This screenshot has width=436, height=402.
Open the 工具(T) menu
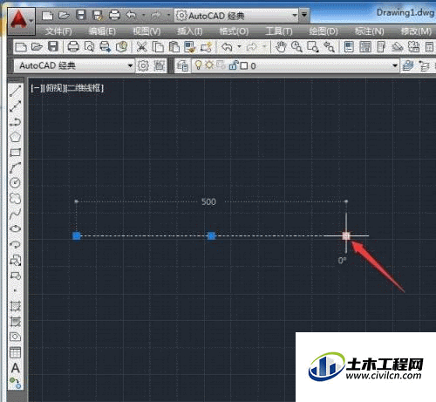point(279,31)
